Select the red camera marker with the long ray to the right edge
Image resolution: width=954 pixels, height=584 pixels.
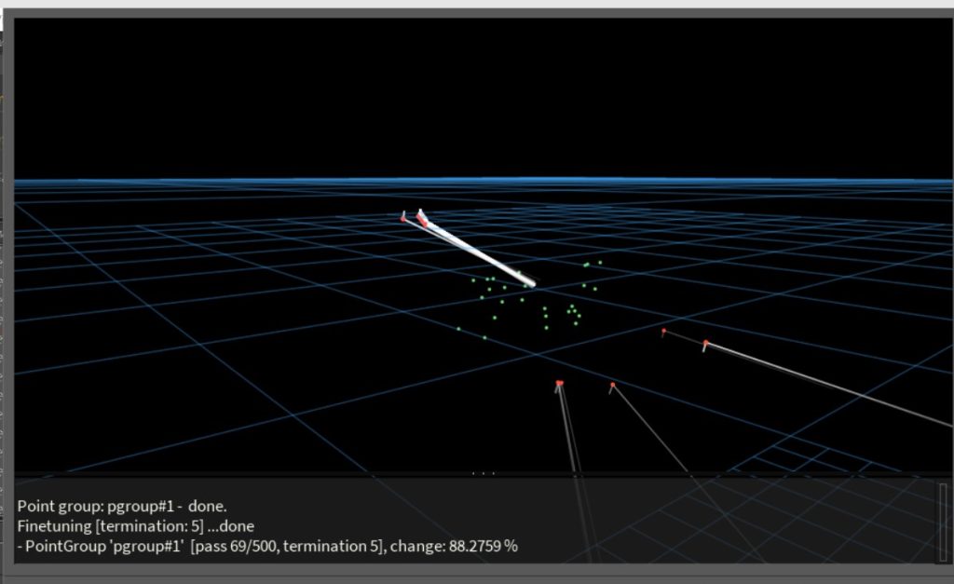(x=705, y=345)
